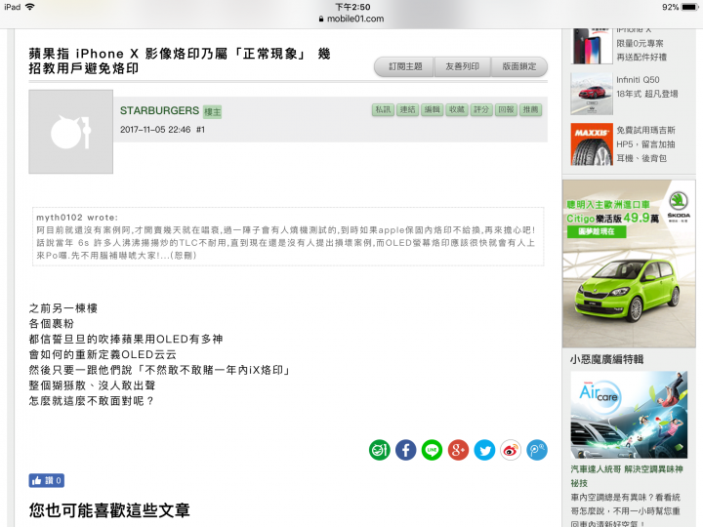Screen dimensions: 703x527
Task: Share the post on Google Plus
Action: coord(458,450)
